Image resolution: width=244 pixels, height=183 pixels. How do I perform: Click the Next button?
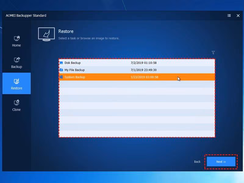pos(221,162)
